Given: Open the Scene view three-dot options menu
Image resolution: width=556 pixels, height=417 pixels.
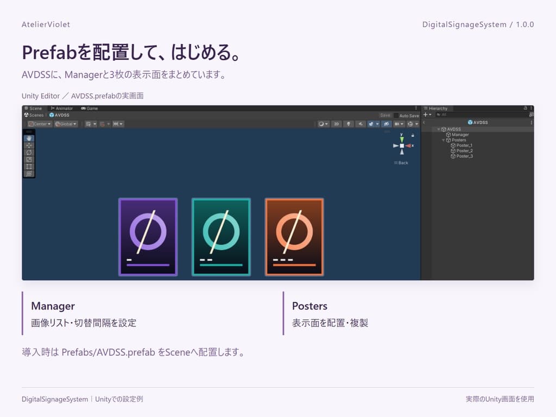Looking at the screenshot, I should [416, 108].
